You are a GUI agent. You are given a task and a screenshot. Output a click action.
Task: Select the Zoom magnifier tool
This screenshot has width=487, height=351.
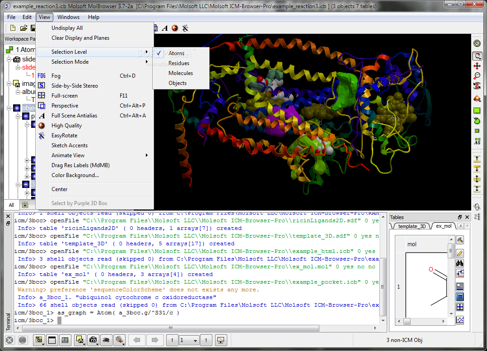477,75
